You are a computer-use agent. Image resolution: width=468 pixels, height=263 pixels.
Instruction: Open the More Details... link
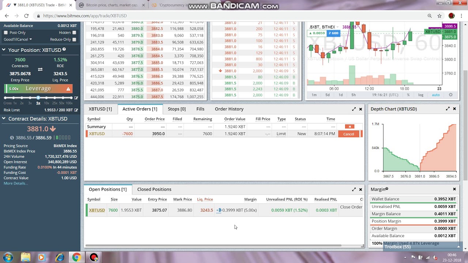[16, 183]
